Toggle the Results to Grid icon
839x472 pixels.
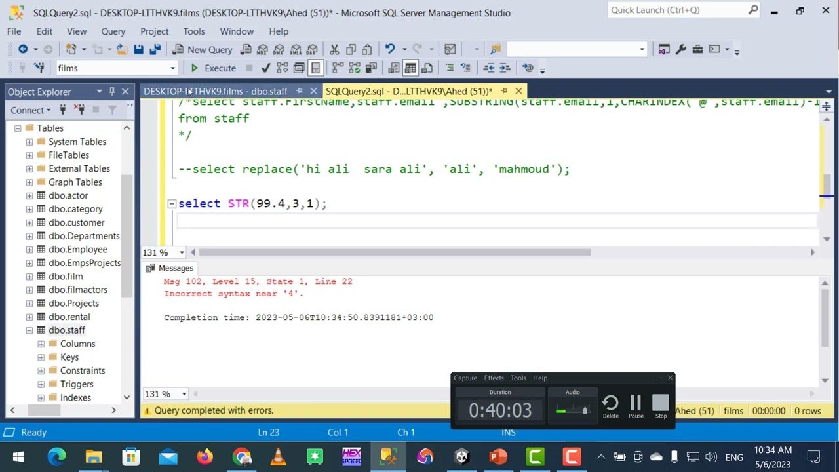[x=410, y=68]
